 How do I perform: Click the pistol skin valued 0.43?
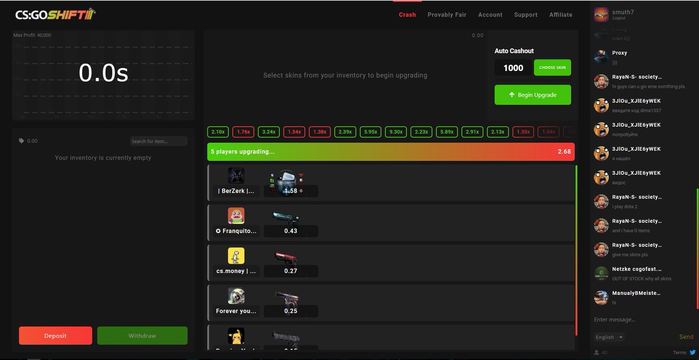pos(285,218)
